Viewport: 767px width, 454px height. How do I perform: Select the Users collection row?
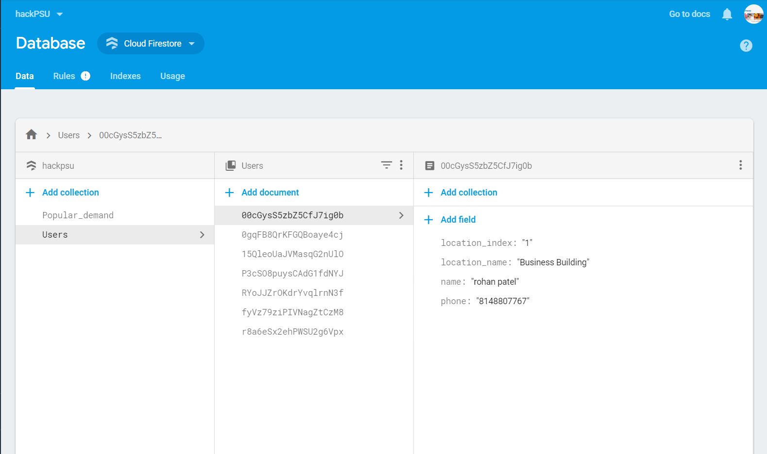(115, 235)
